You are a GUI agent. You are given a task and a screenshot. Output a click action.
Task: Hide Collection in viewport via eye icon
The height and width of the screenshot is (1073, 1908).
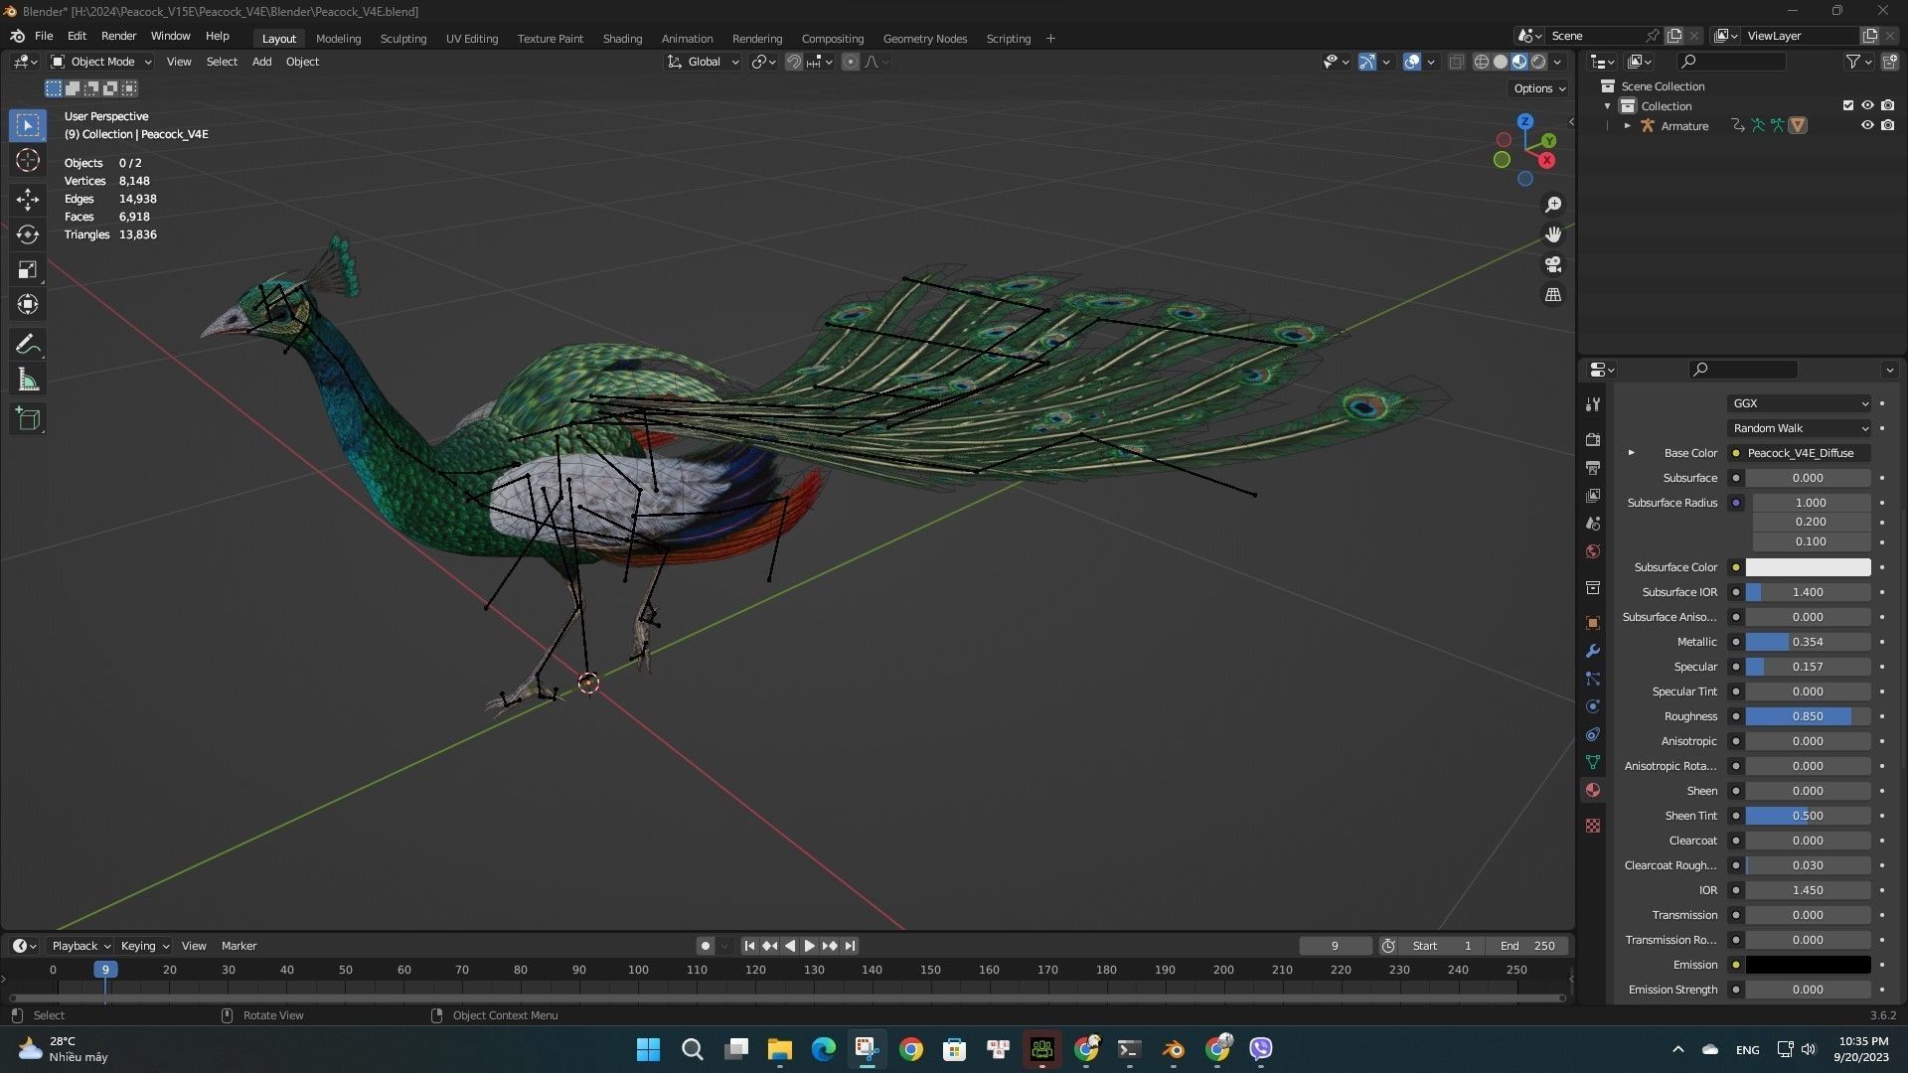click(x=1867, y=105)
